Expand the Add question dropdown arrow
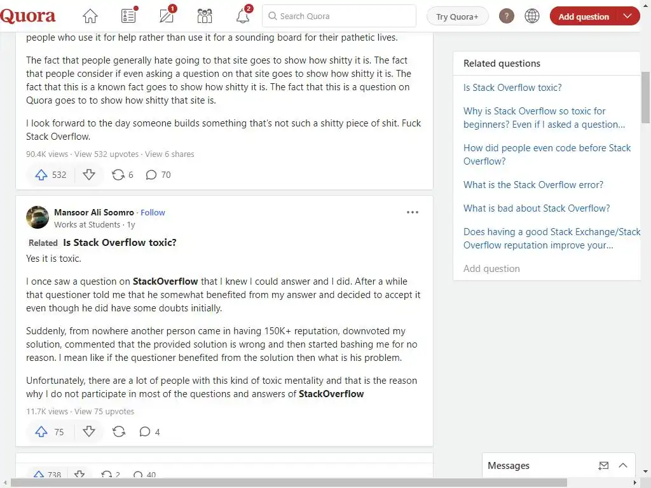 [x=627, y=16]
